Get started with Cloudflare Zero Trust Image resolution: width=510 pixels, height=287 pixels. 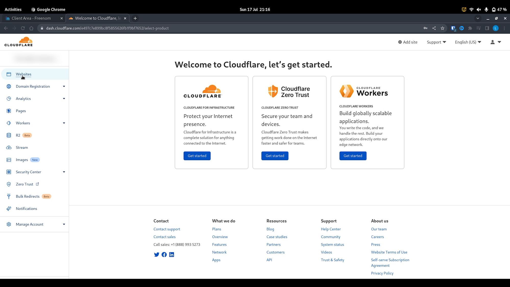[x=275, y=156]
